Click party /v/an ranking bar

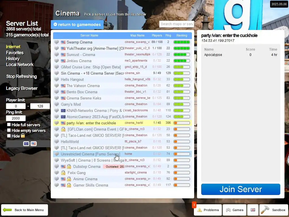click(182, 123)
